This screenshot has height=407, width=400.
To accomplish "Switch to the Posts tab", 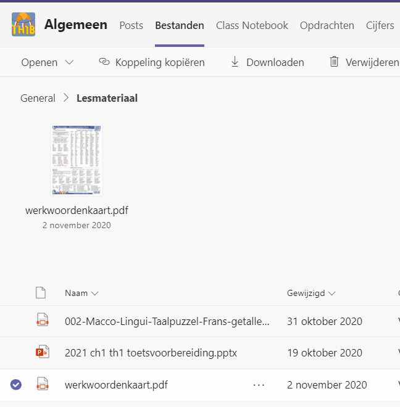I will pyautogui.click(x=131, y=25).
